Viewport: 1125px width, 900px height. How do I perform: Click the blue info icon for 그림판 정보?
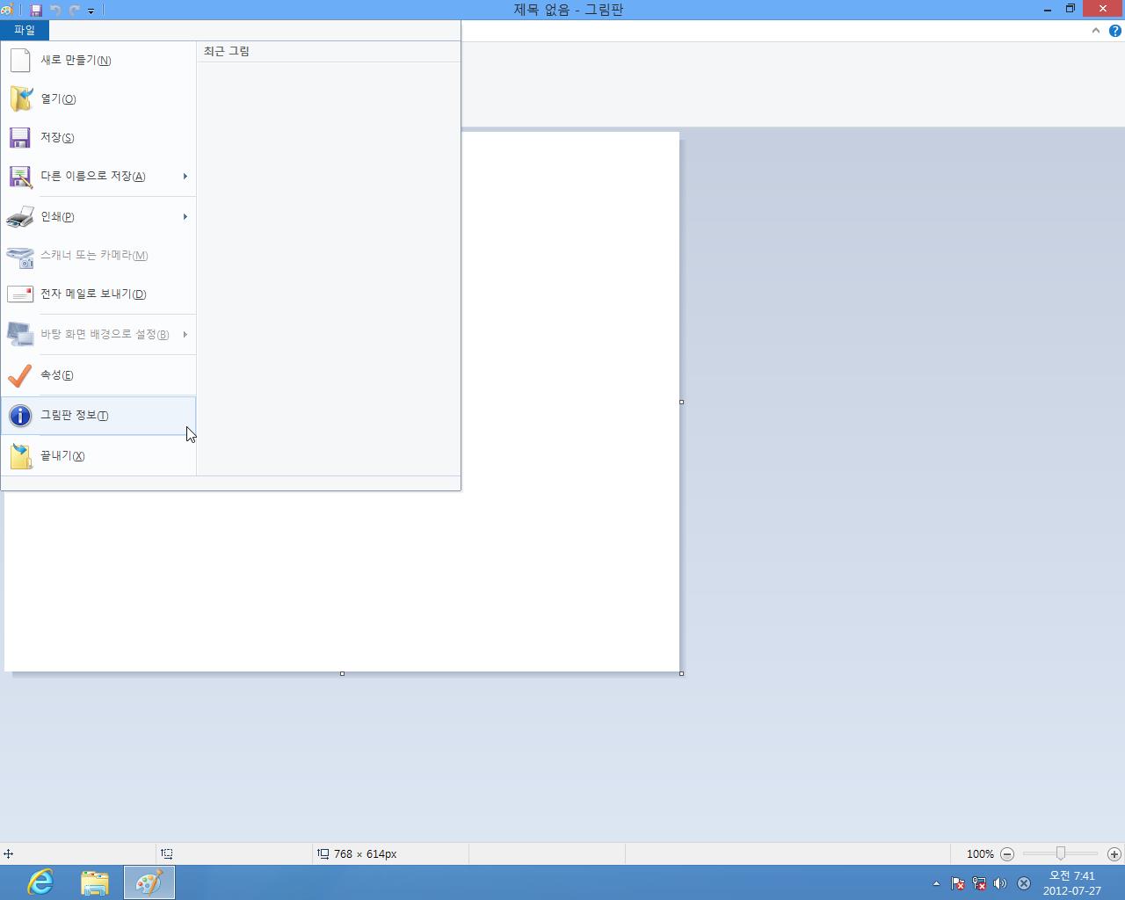tap(19, 415)
